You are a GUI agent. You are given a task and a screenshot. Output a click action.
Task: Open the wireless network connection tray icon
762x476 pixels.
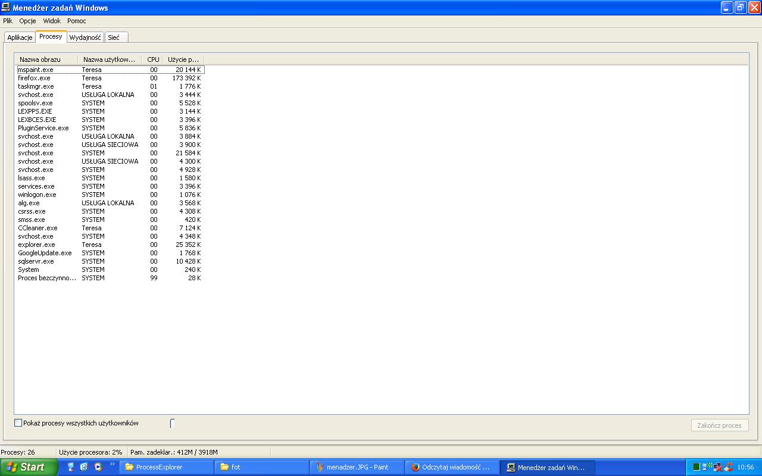pos(707,467)
